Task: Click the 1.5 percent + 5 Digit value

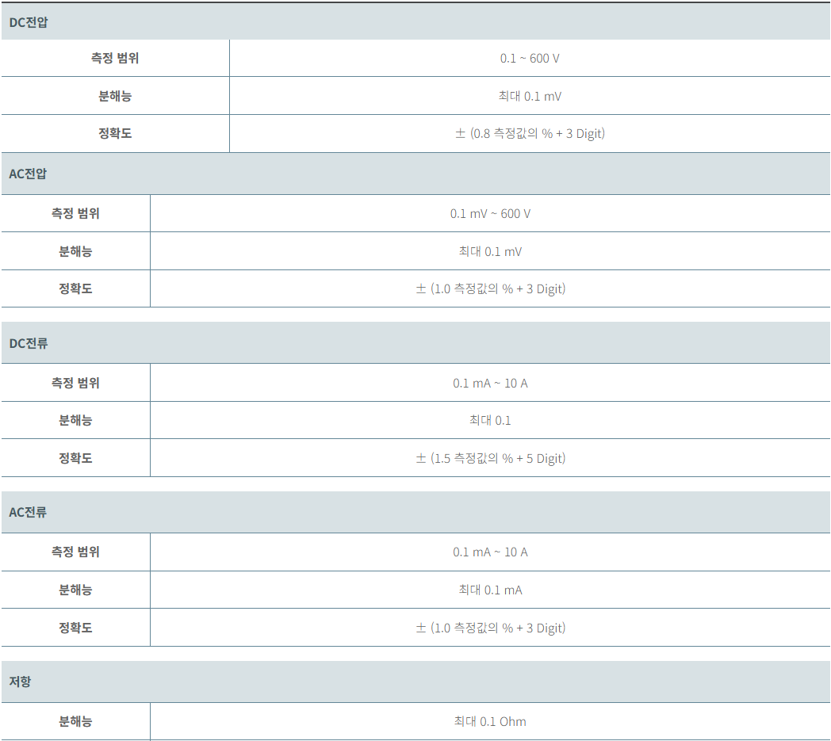Action: pos(490,458)
